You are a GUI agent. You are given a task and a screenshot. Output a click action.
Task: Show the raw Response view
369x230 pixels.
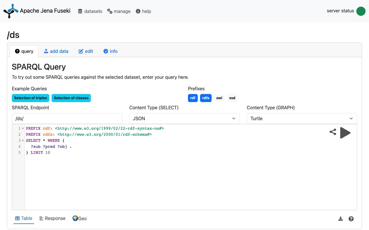pos(52,218)
